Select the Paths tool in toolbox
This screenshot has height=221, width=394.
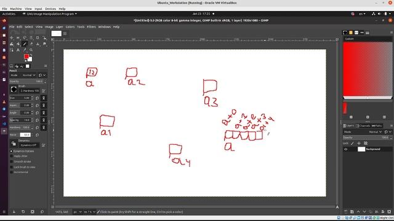pos(12,50)
